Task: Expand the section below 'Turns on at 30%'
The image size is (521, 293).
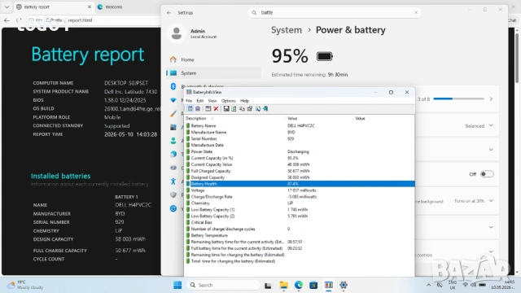Action: 491,227
